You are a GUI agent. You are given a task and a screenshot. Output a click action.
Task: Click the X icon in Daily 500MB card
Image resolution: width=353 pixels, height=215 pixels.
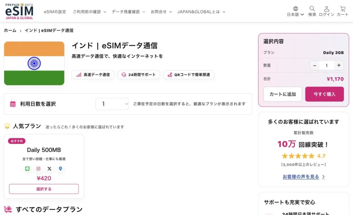(x=49, y=168)
